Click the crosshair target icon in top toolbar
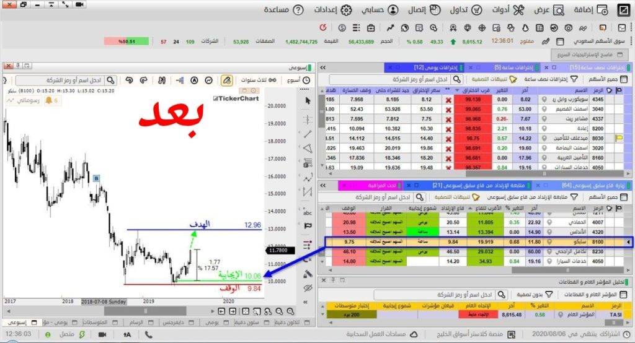 coord(482,27)
